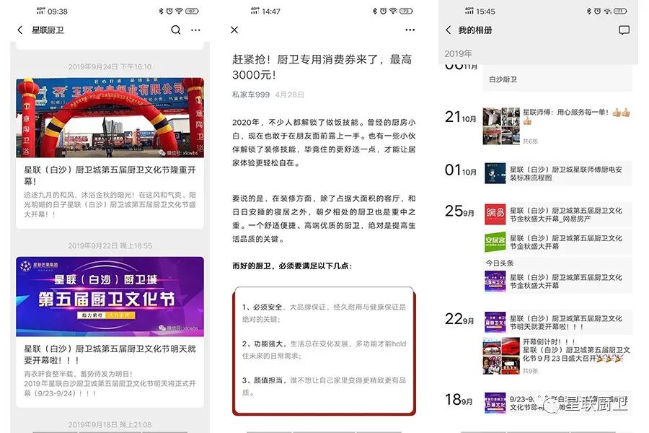Image resolution: width=649 pixels, height=433 pixels.
Task: Select the 2019年 year label in 我的相册
Action: pyautogui.click(x=458, y=53)
